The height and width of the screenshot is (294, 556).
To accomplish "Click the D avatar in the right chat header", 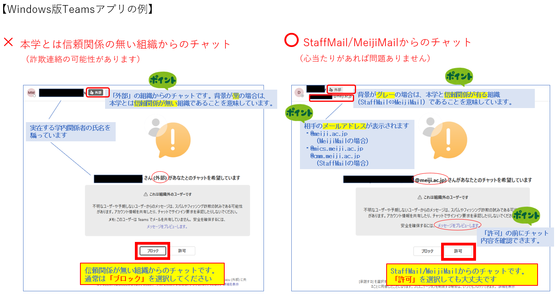I will 299,92.
